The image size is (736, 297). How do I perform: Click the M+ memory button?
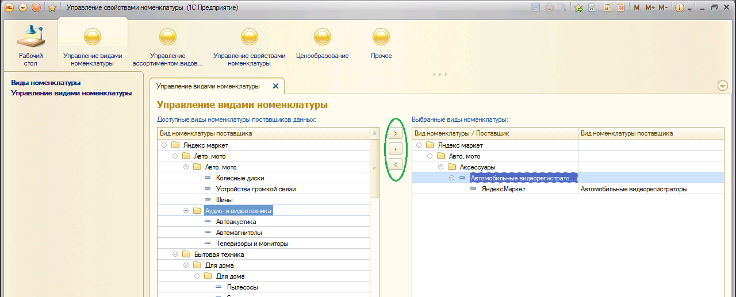click(650, 7)
